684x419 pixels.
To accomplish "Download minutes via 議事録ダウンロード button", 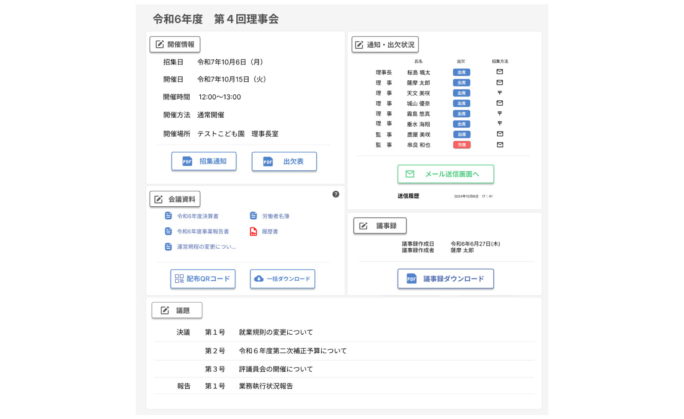I will click(445, 279).
